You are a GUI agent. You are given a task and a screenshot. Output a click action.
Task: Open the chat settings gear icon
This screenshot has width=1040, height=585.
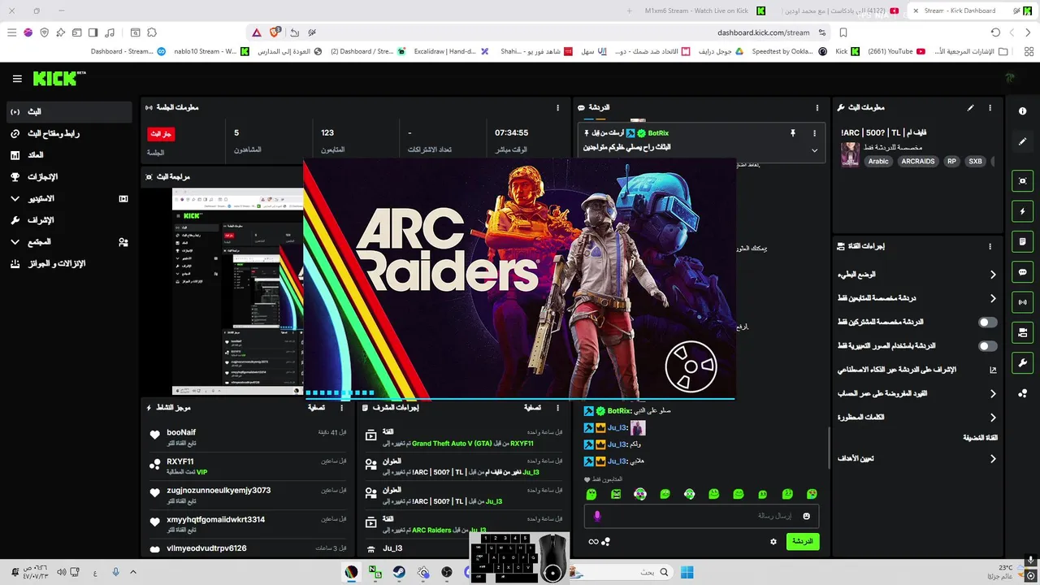(x=773, y=541)
